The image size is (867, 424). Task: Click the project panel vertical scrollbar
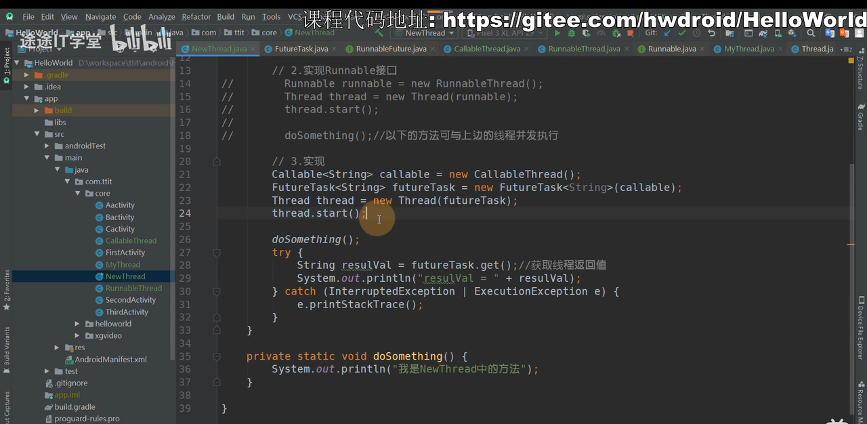point(173,210)
